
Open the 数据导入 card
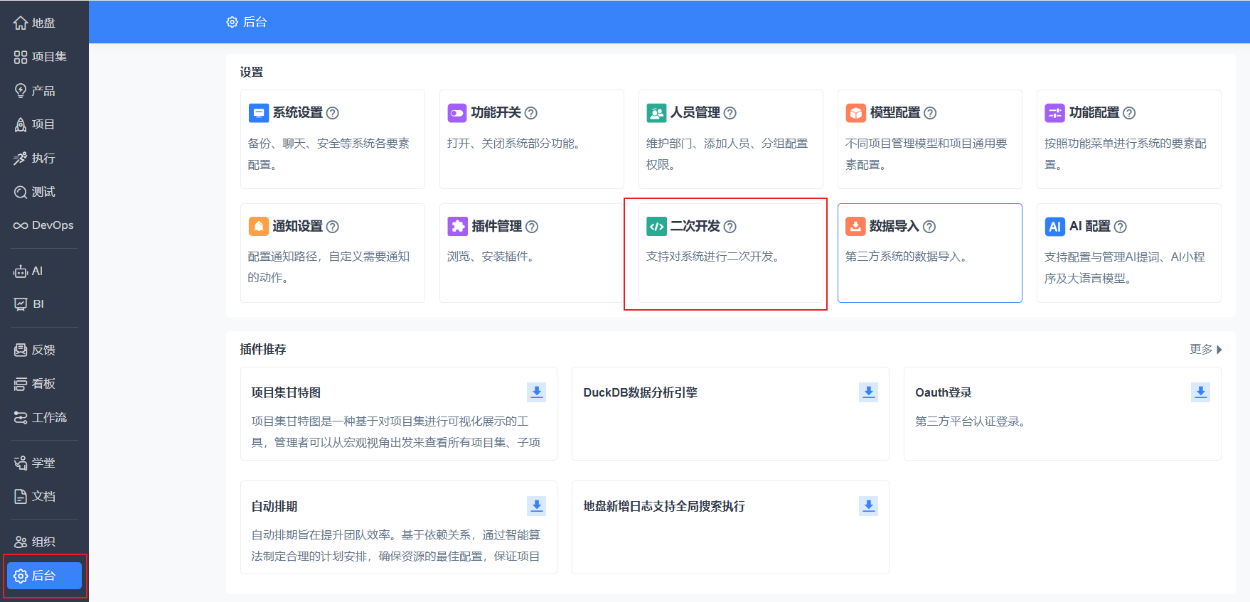point(929,253)
